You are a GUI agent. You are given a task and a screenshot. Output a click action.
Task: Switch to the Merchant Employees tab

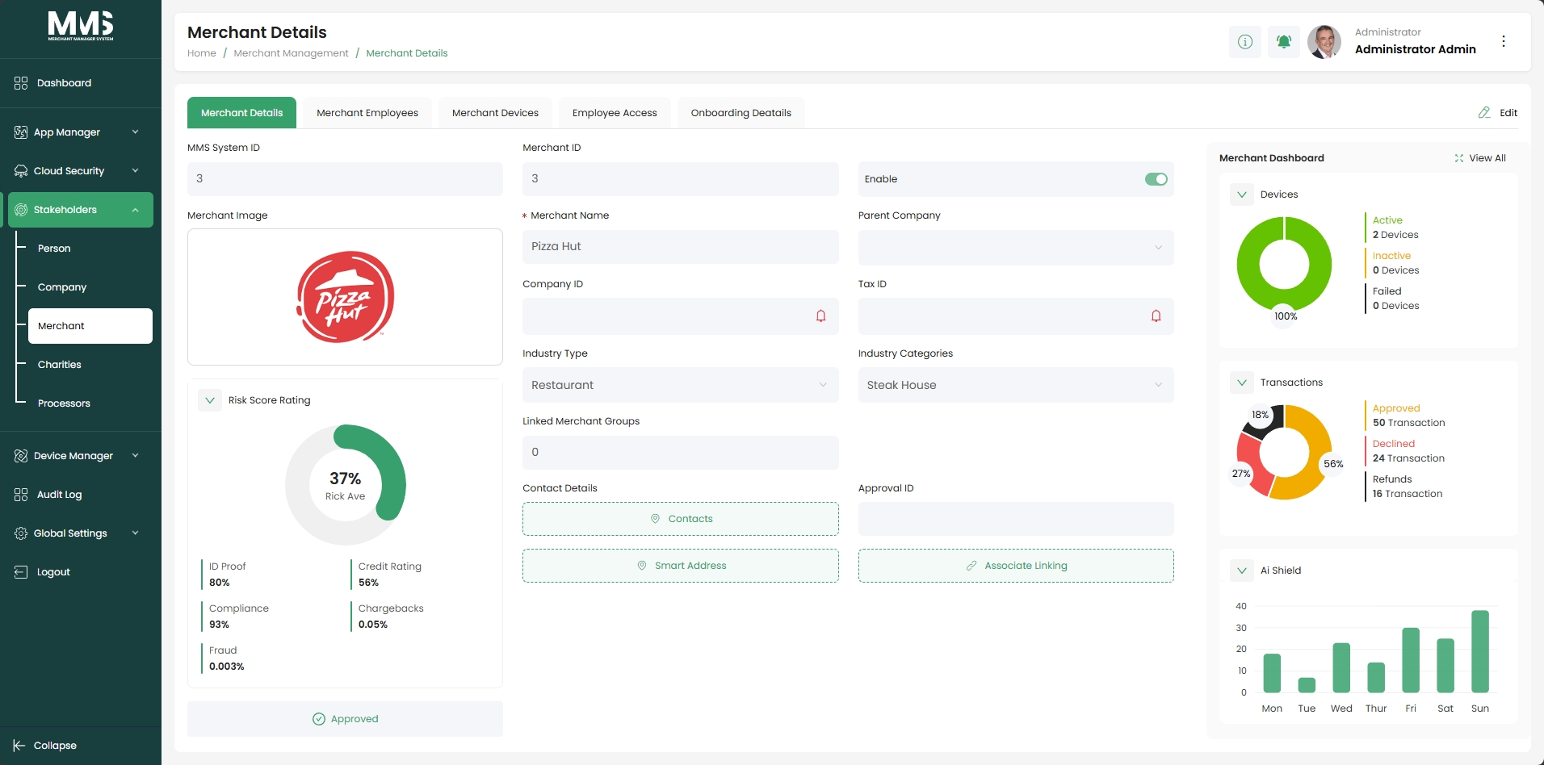point(367,113)
